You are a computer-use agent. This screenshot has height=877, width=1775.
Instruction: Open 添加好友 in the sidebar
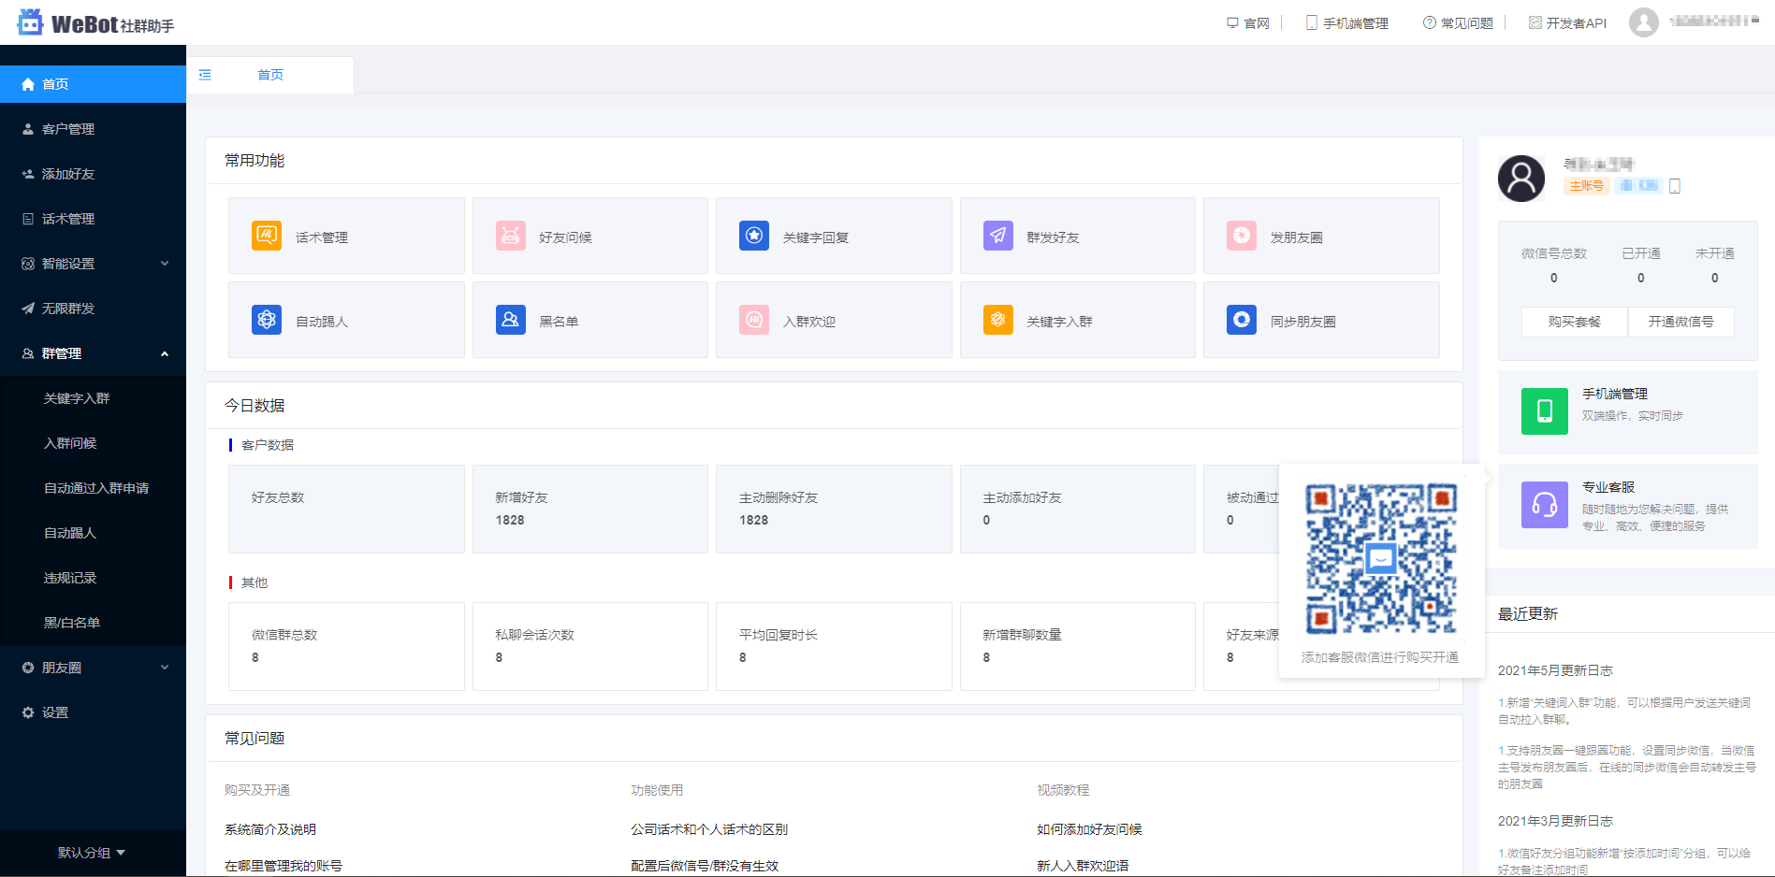93,174
